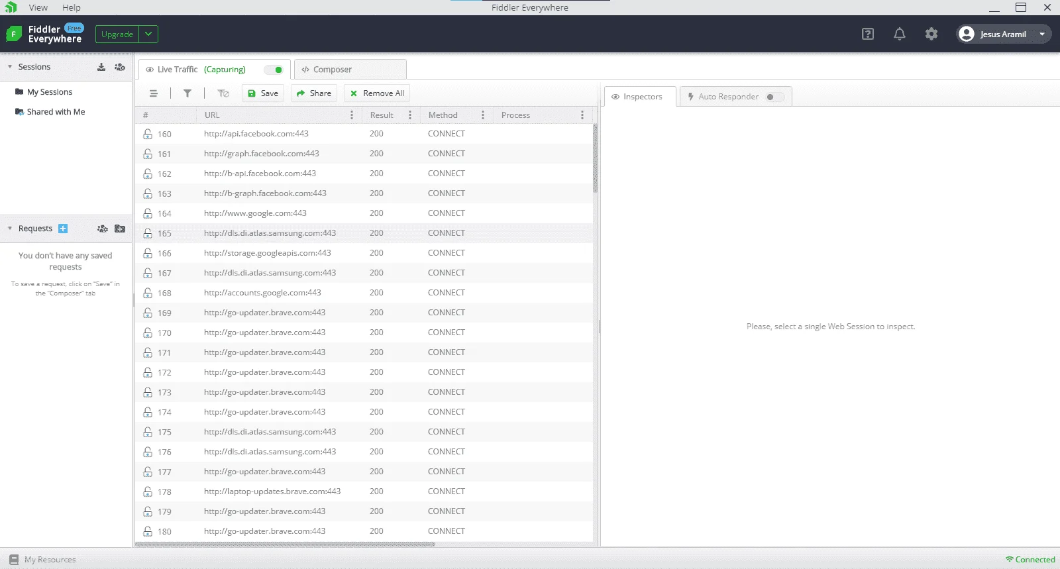Click the new requests folder icon
This screenshot has width=1060, height=569.
(x=120, y=229)
